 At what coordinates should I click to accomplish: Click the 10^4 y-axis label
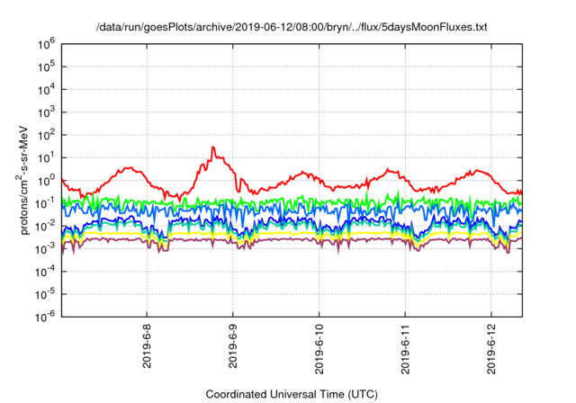47,90
